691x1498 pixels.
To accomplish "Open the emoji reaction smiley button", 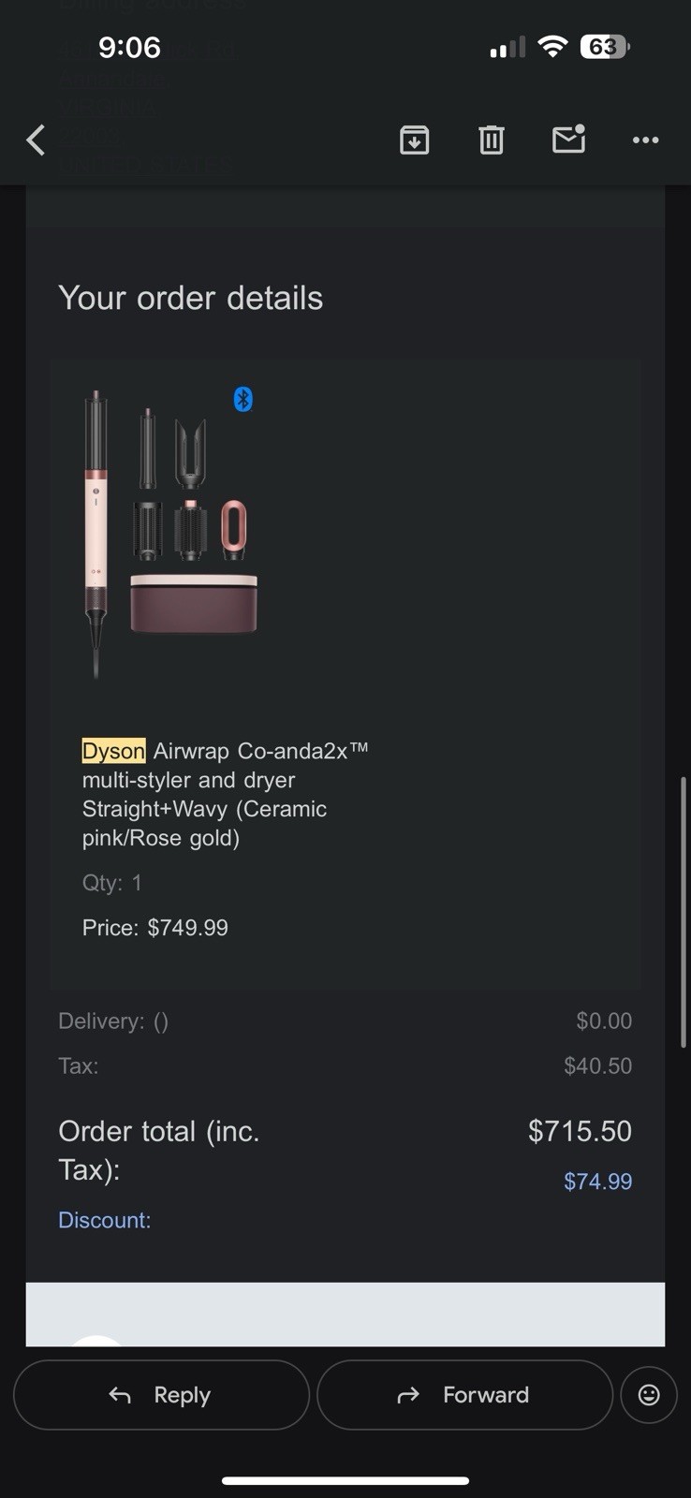I will [648, 1395].
